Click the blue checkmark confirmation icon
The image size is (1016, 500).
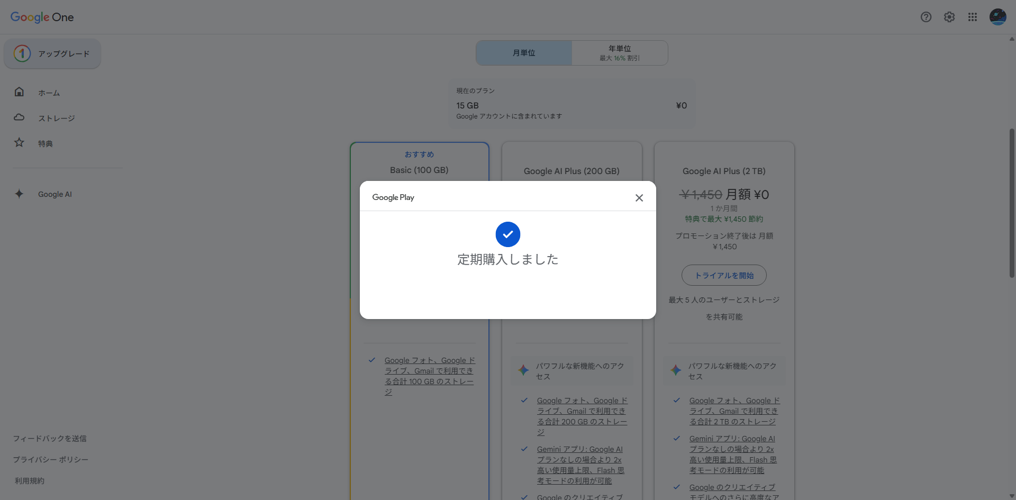[x=508, y=234]
